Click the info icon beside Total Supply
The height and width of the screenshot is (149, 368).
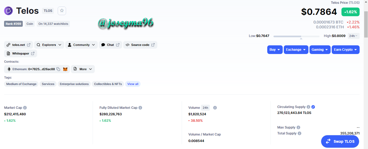tap(300, 134)
